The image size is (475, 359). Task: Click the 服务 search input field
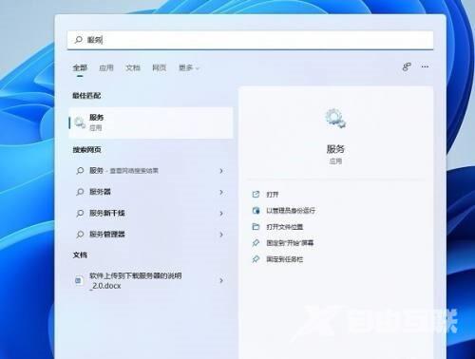[x=250, y=40]
